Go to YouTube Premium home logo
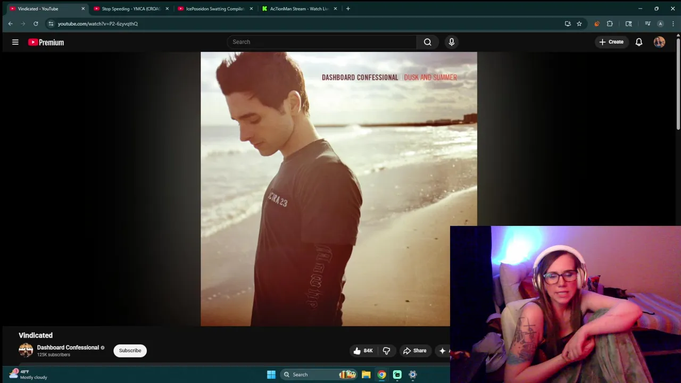The height and width of the screenshot is (383, 681). click(46, 42)
